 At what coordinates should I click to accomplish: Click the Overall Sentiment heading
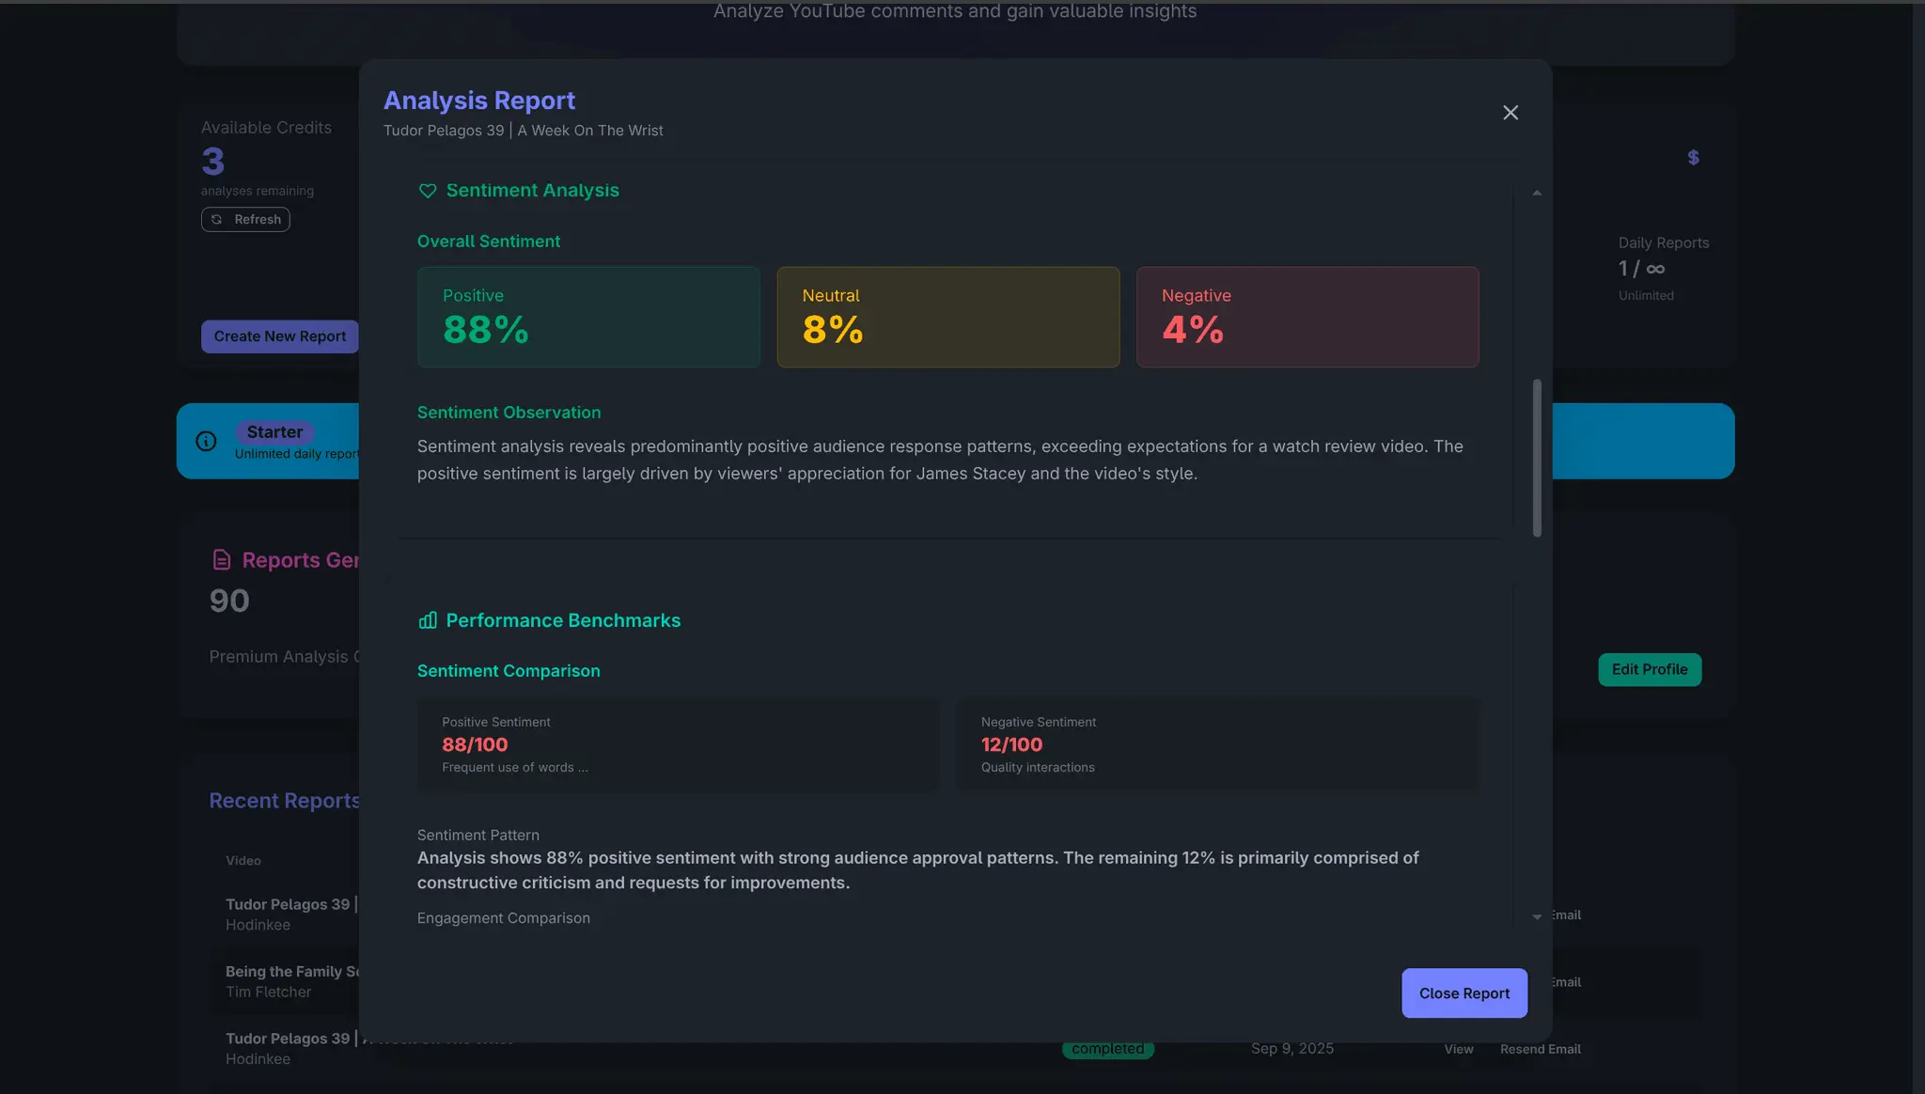point(489,242)
